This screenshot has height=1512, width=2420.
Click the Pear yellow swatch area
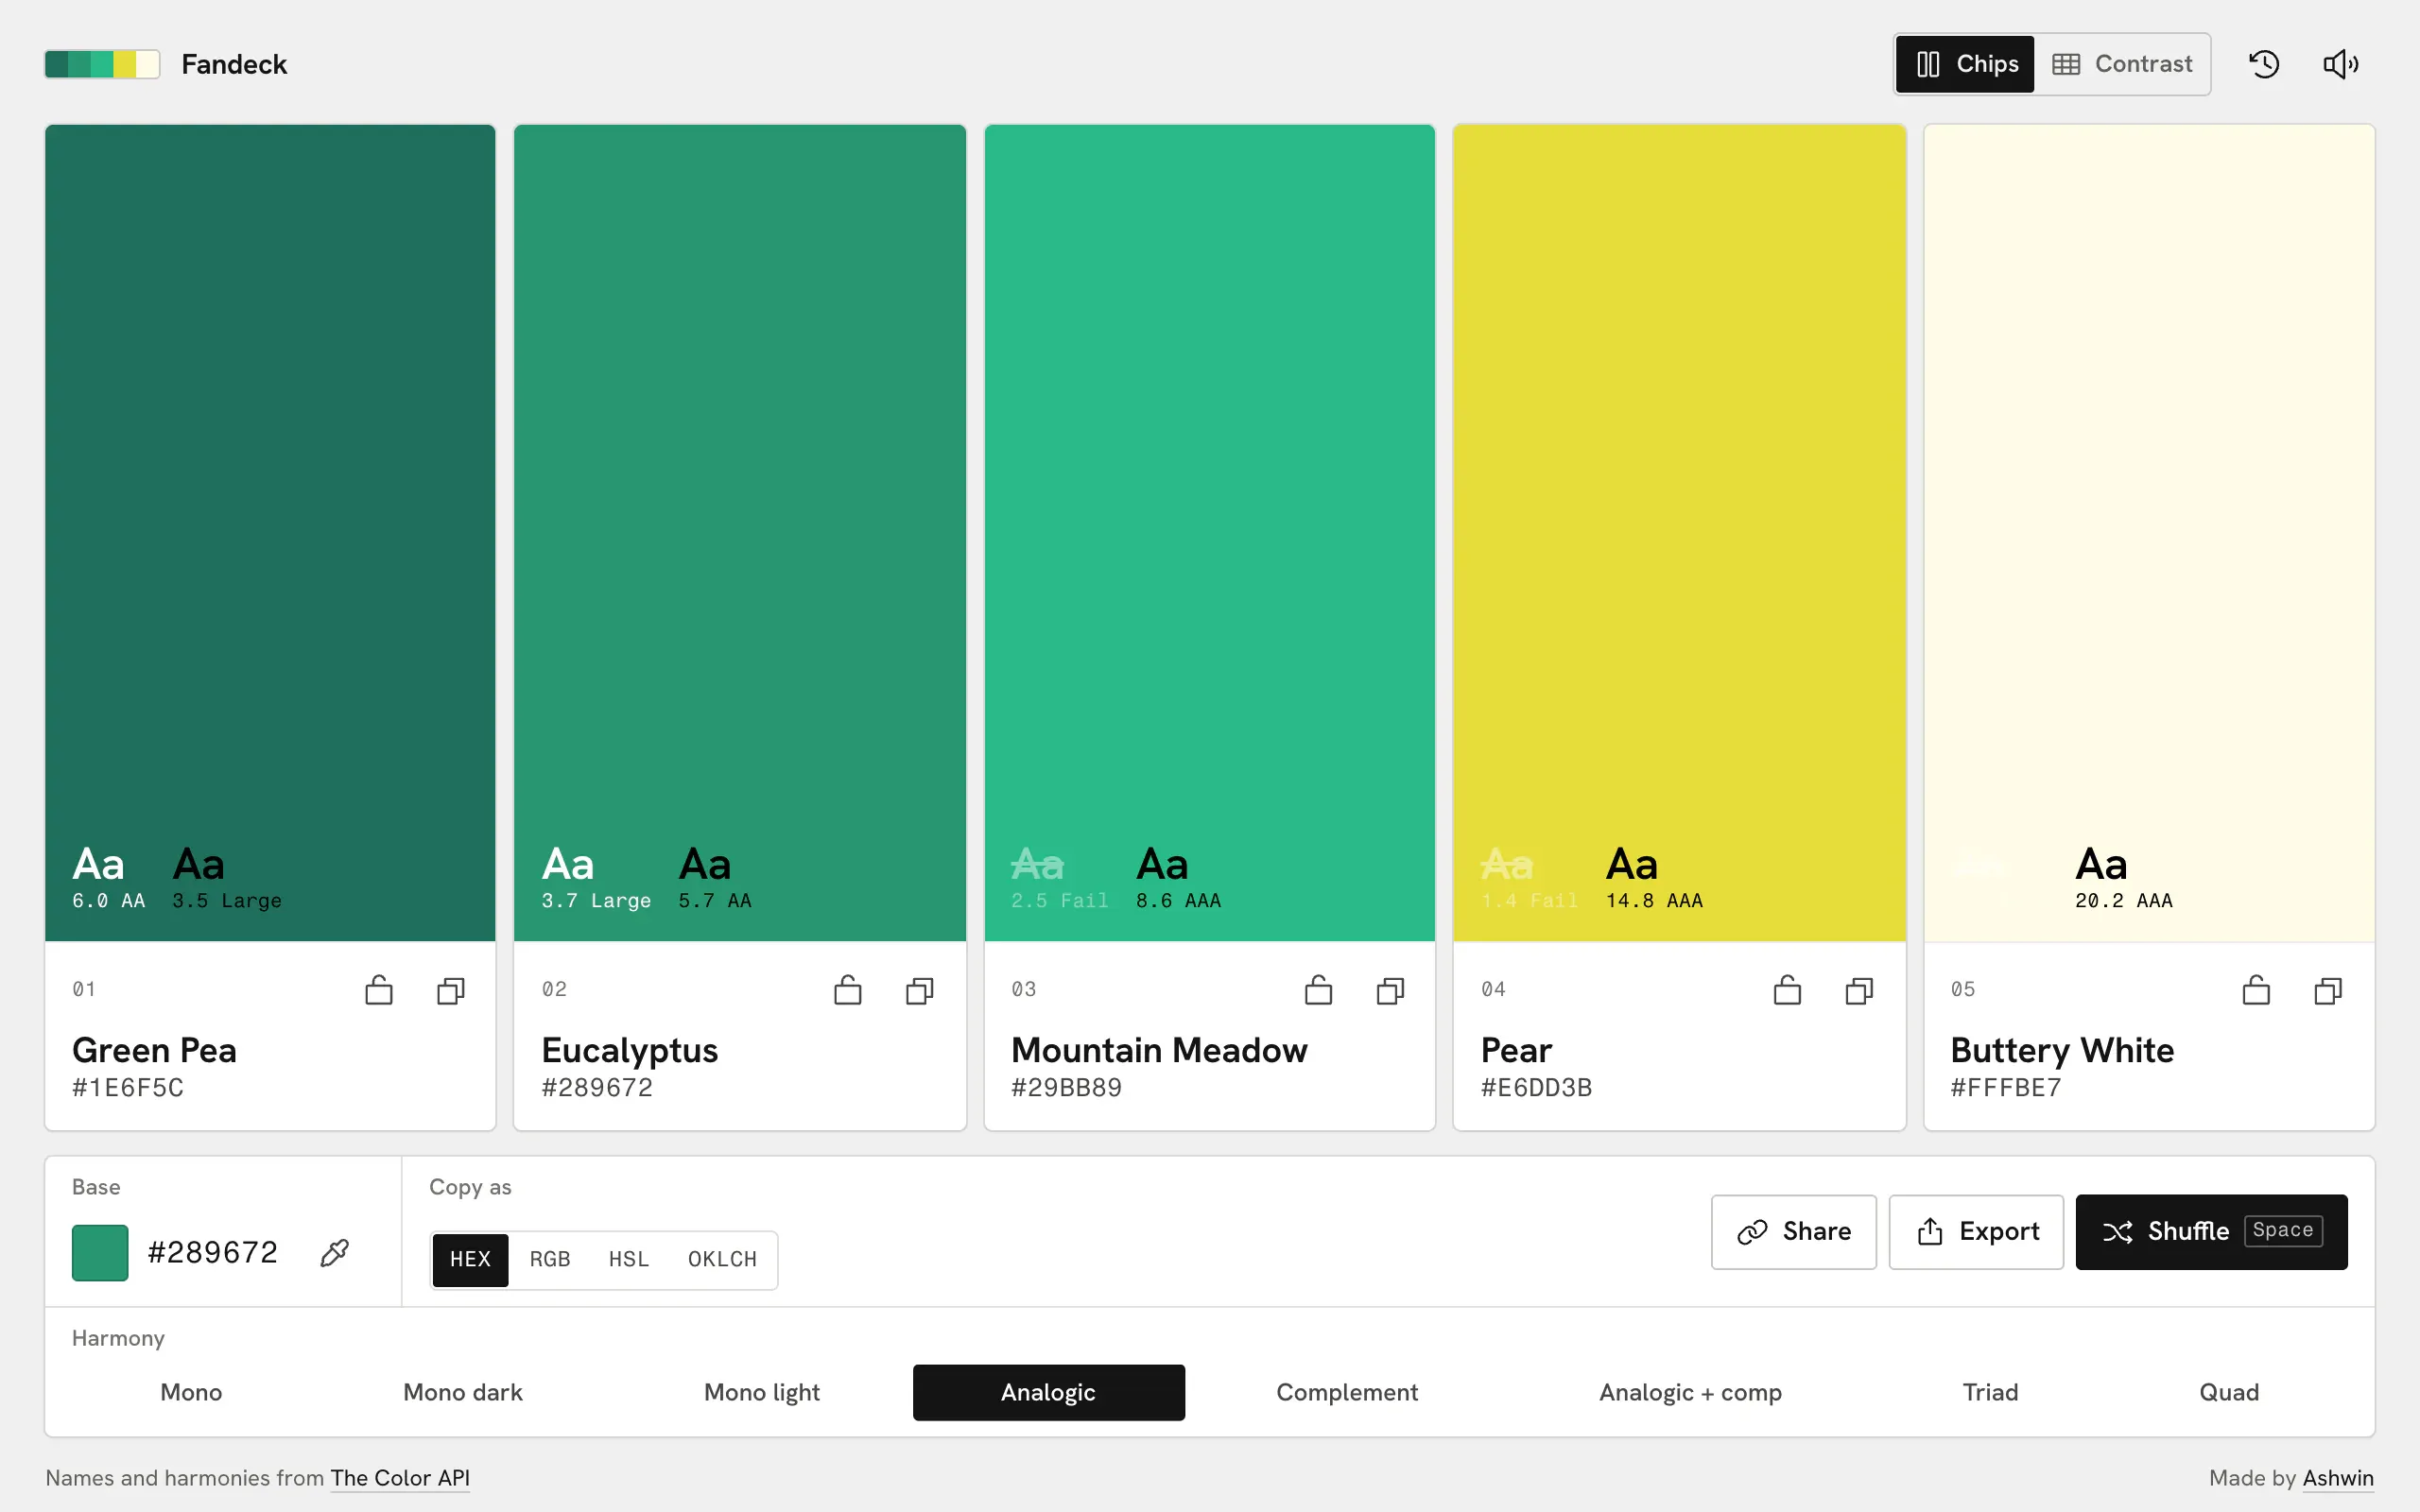point(1679,532)
